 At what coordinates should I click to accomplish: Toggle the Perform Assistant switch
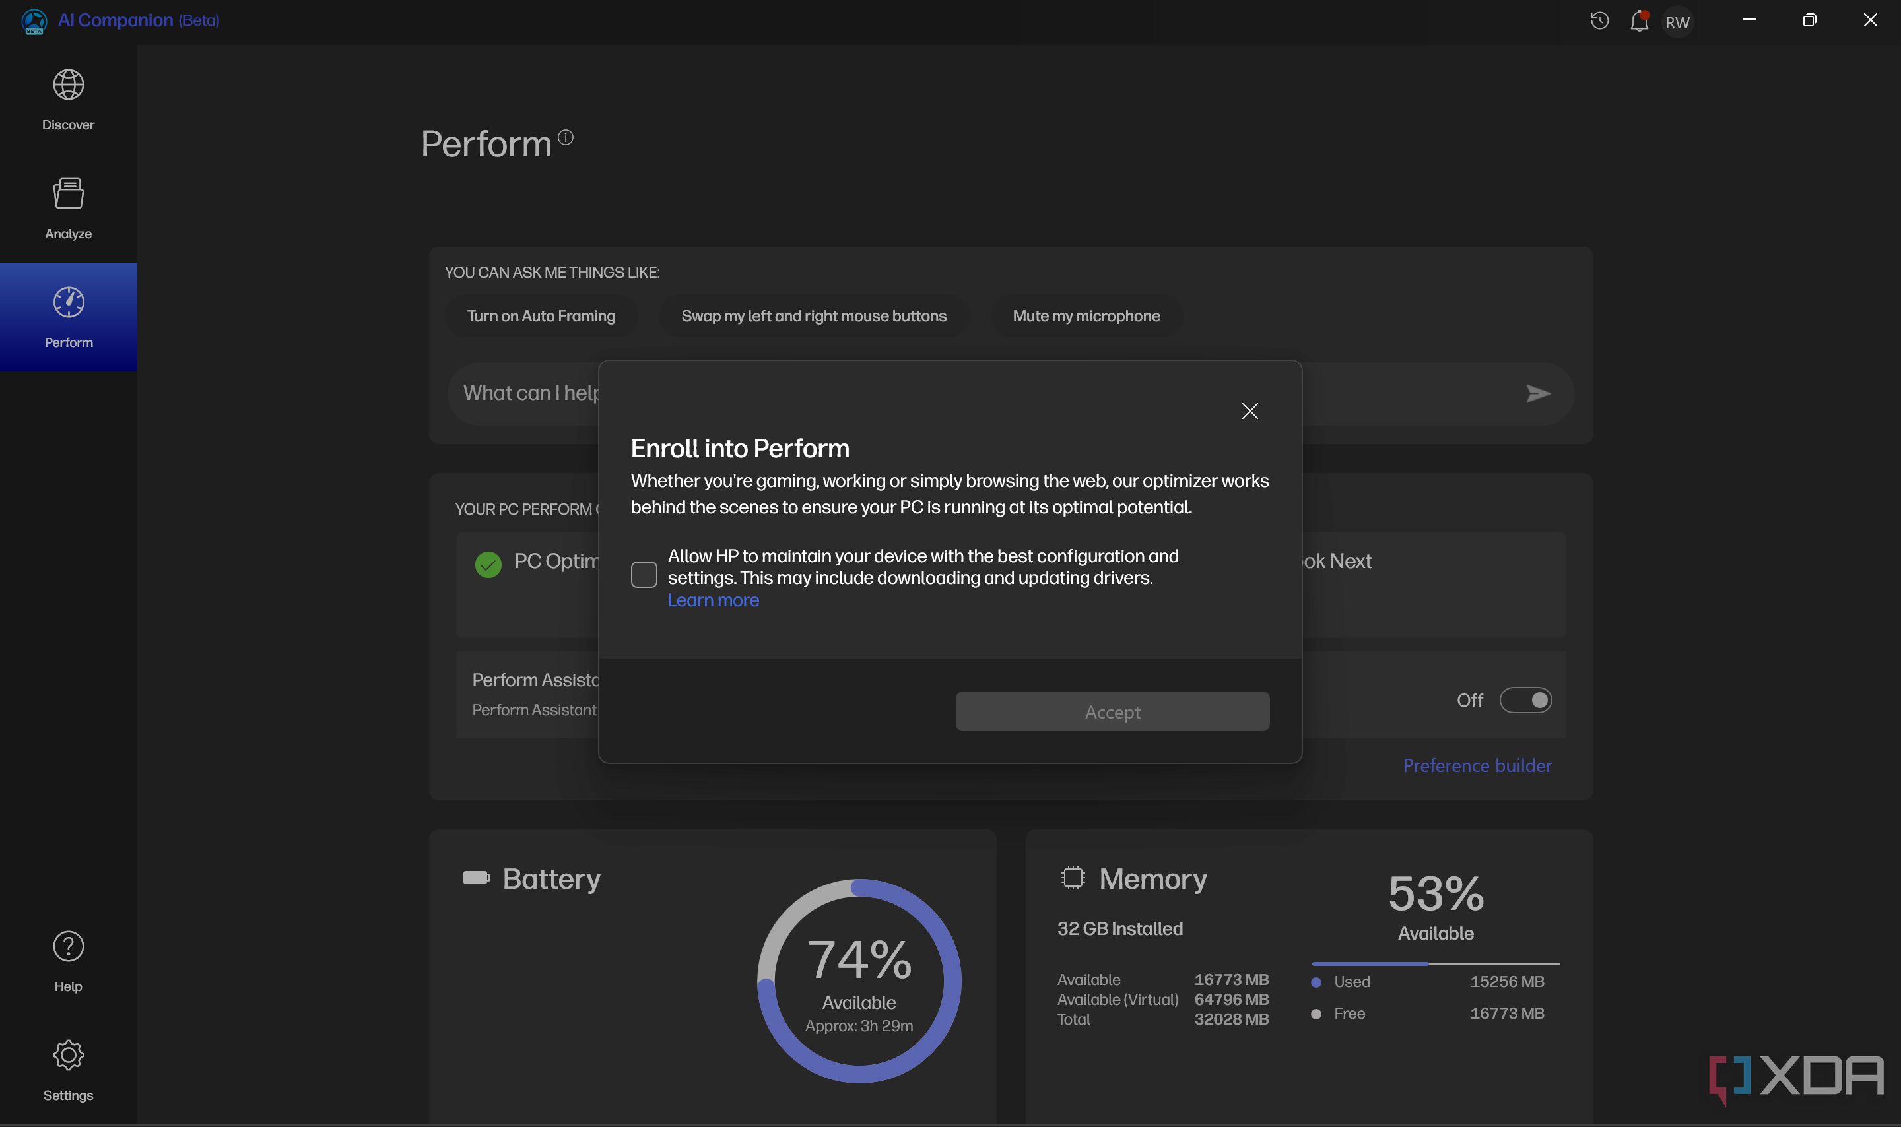click(x=1525, y=700)
